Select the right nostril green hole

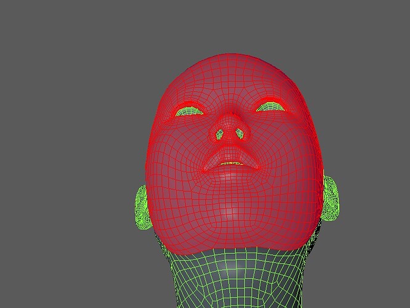tap(239, 134)
